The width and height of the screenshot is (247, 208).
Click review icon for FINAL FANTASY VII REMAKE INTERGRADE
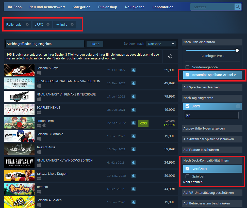(134, 97)
